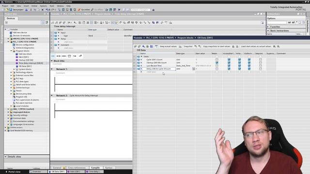The height and width of the screenshot is (174, 310).
Task: Open the Project menu
Action: pos(5,6)
